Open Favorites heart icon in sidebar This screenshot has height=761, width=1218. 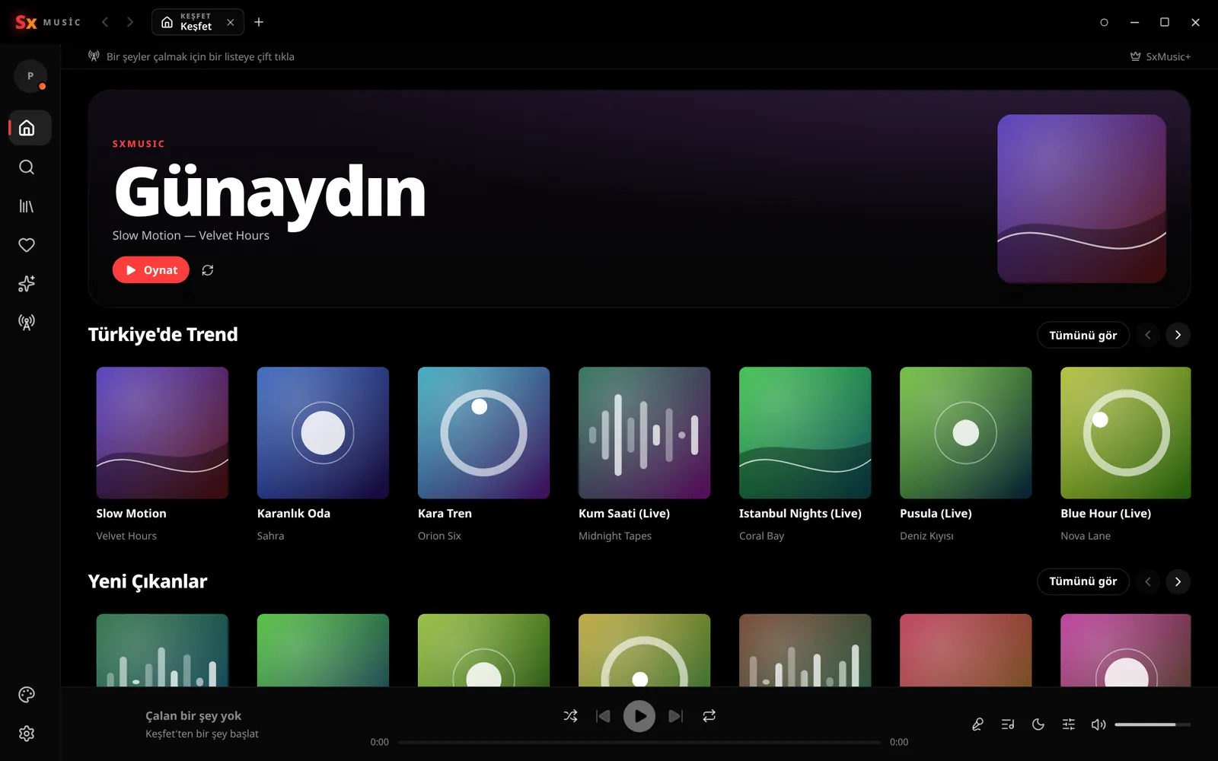[x=27, y=245]
